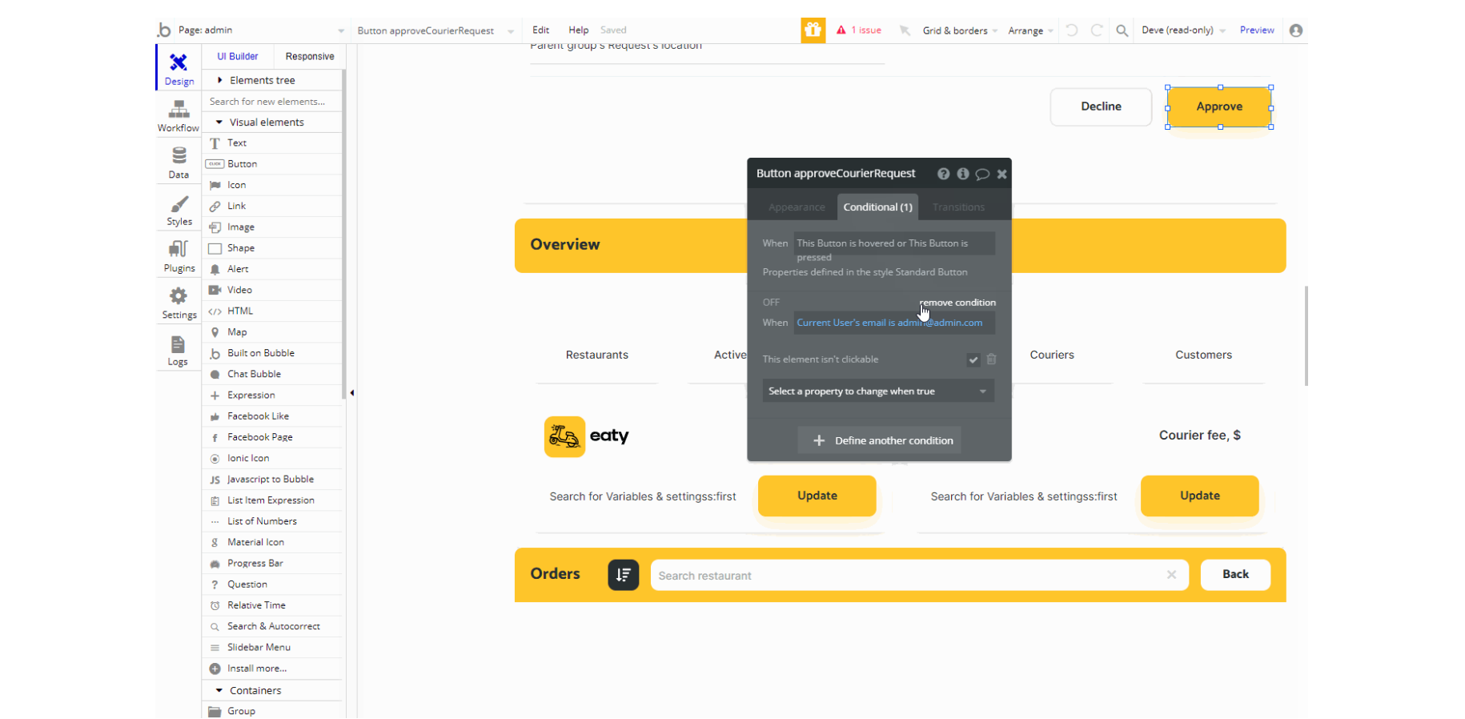
Task: Switch to the Responsive tab
Action: (x=310, y=56)
